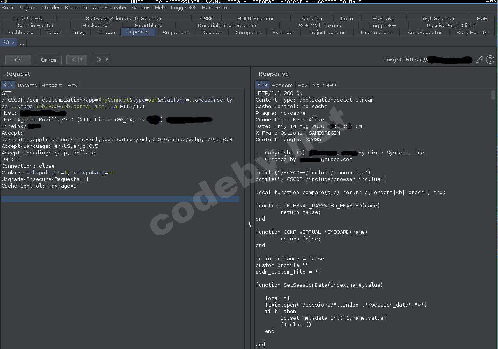Expand the back history dropdown arrow

pos(81,60)
